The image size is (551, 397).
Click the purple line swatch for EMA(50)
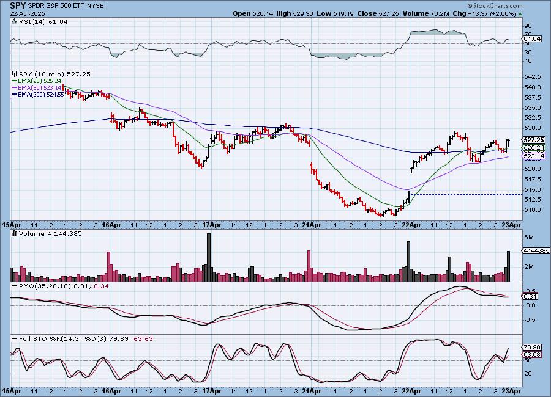(x=15, y=88)
